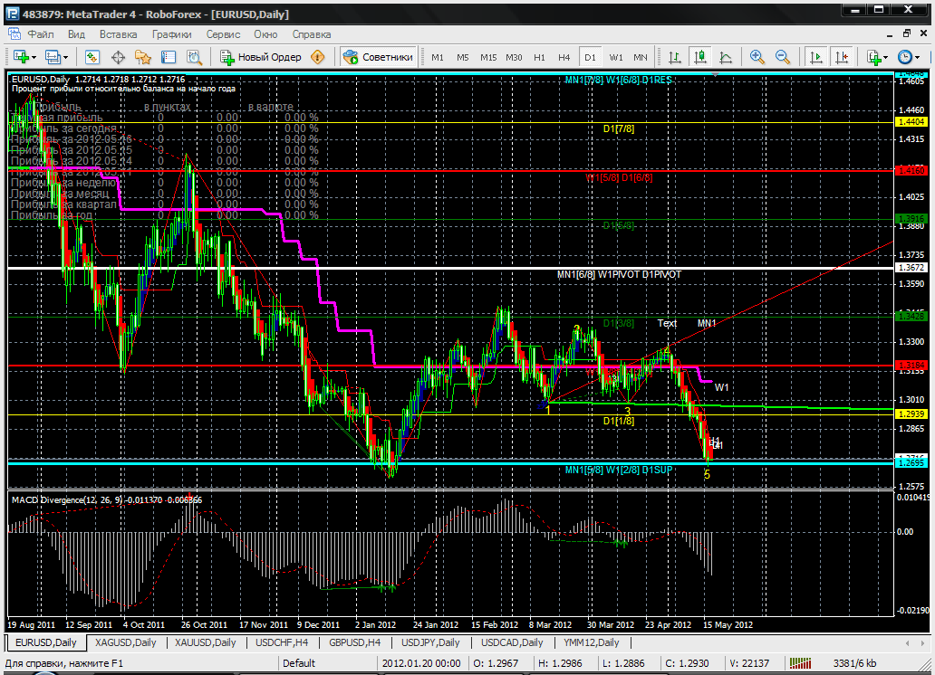The height and width of the screenshot is (675, 935).
Task: Switch chart to bar chart mode
Action: (675, 57)
